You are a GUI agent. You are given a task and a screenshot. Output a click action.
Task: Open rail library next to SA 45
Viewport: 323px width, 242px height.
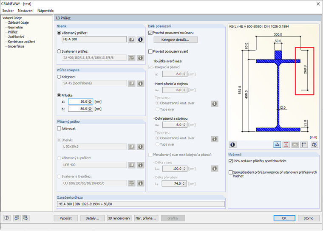tap(131, 83)
